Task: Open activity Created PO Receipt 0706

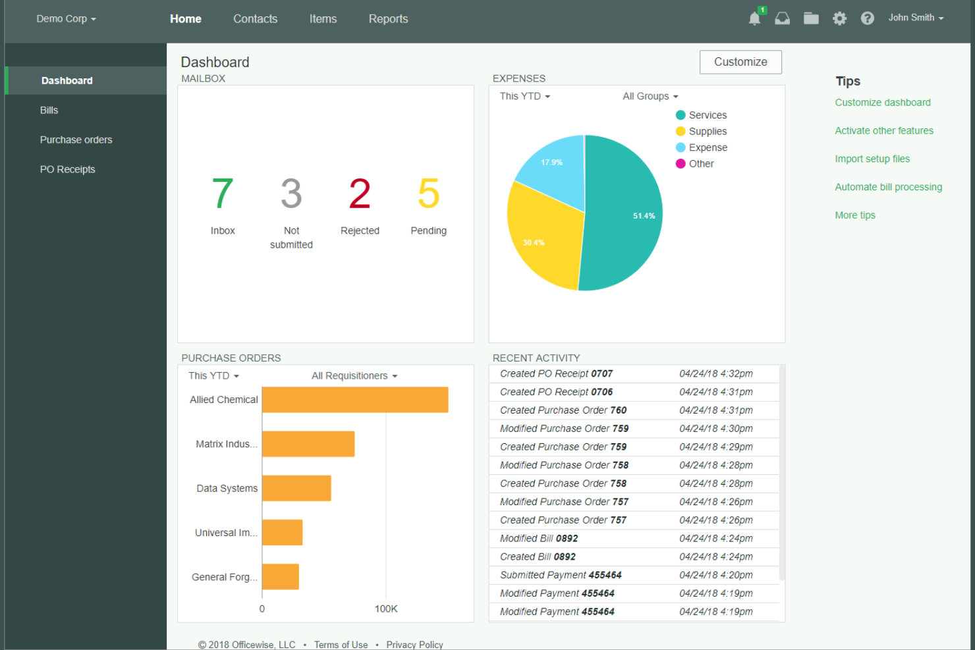Action: click(x=634, y=392)
